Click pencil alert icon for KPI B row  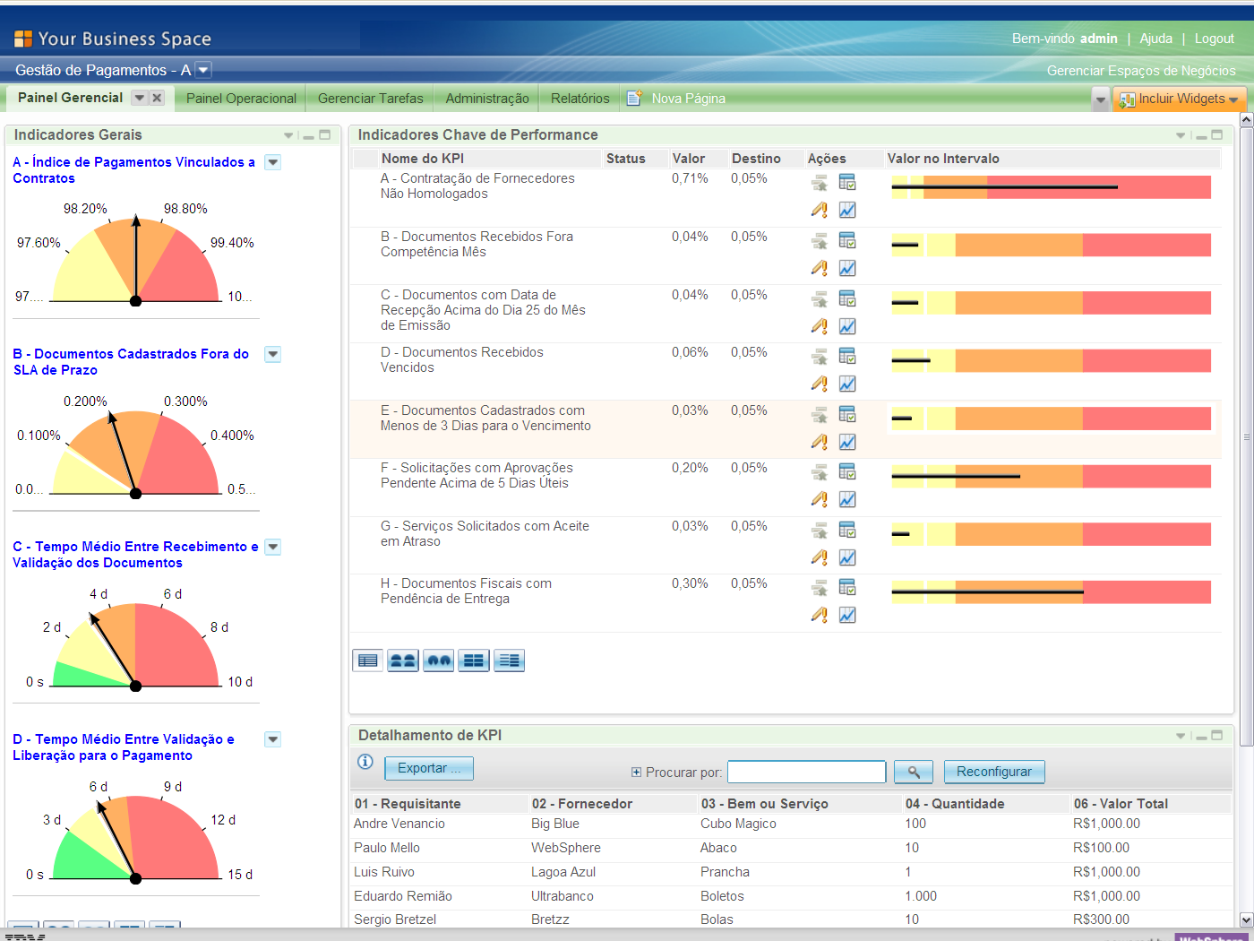(x=820, y=268)
